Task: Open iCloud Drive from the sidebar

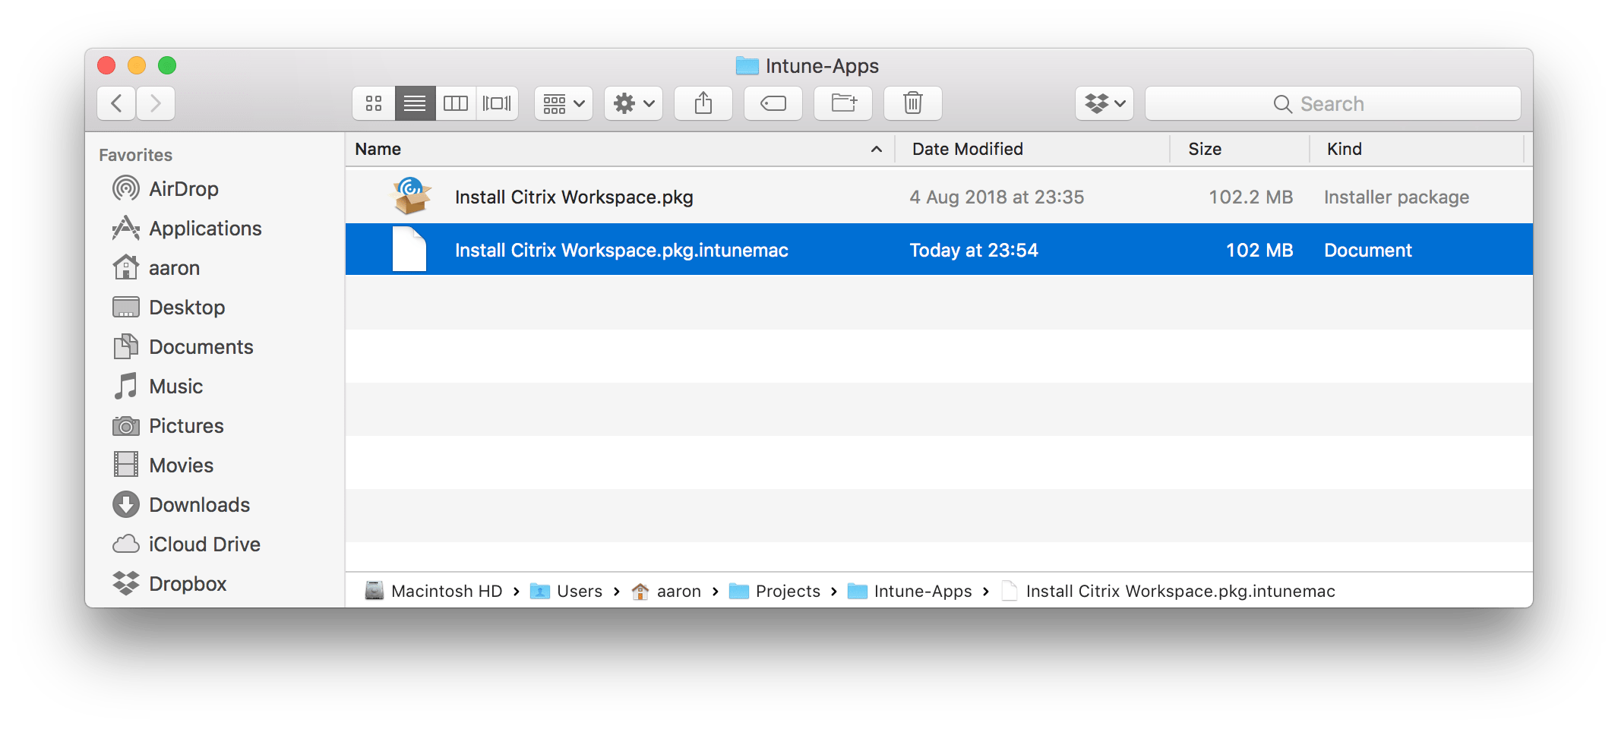Action: [x=204, y=544]
